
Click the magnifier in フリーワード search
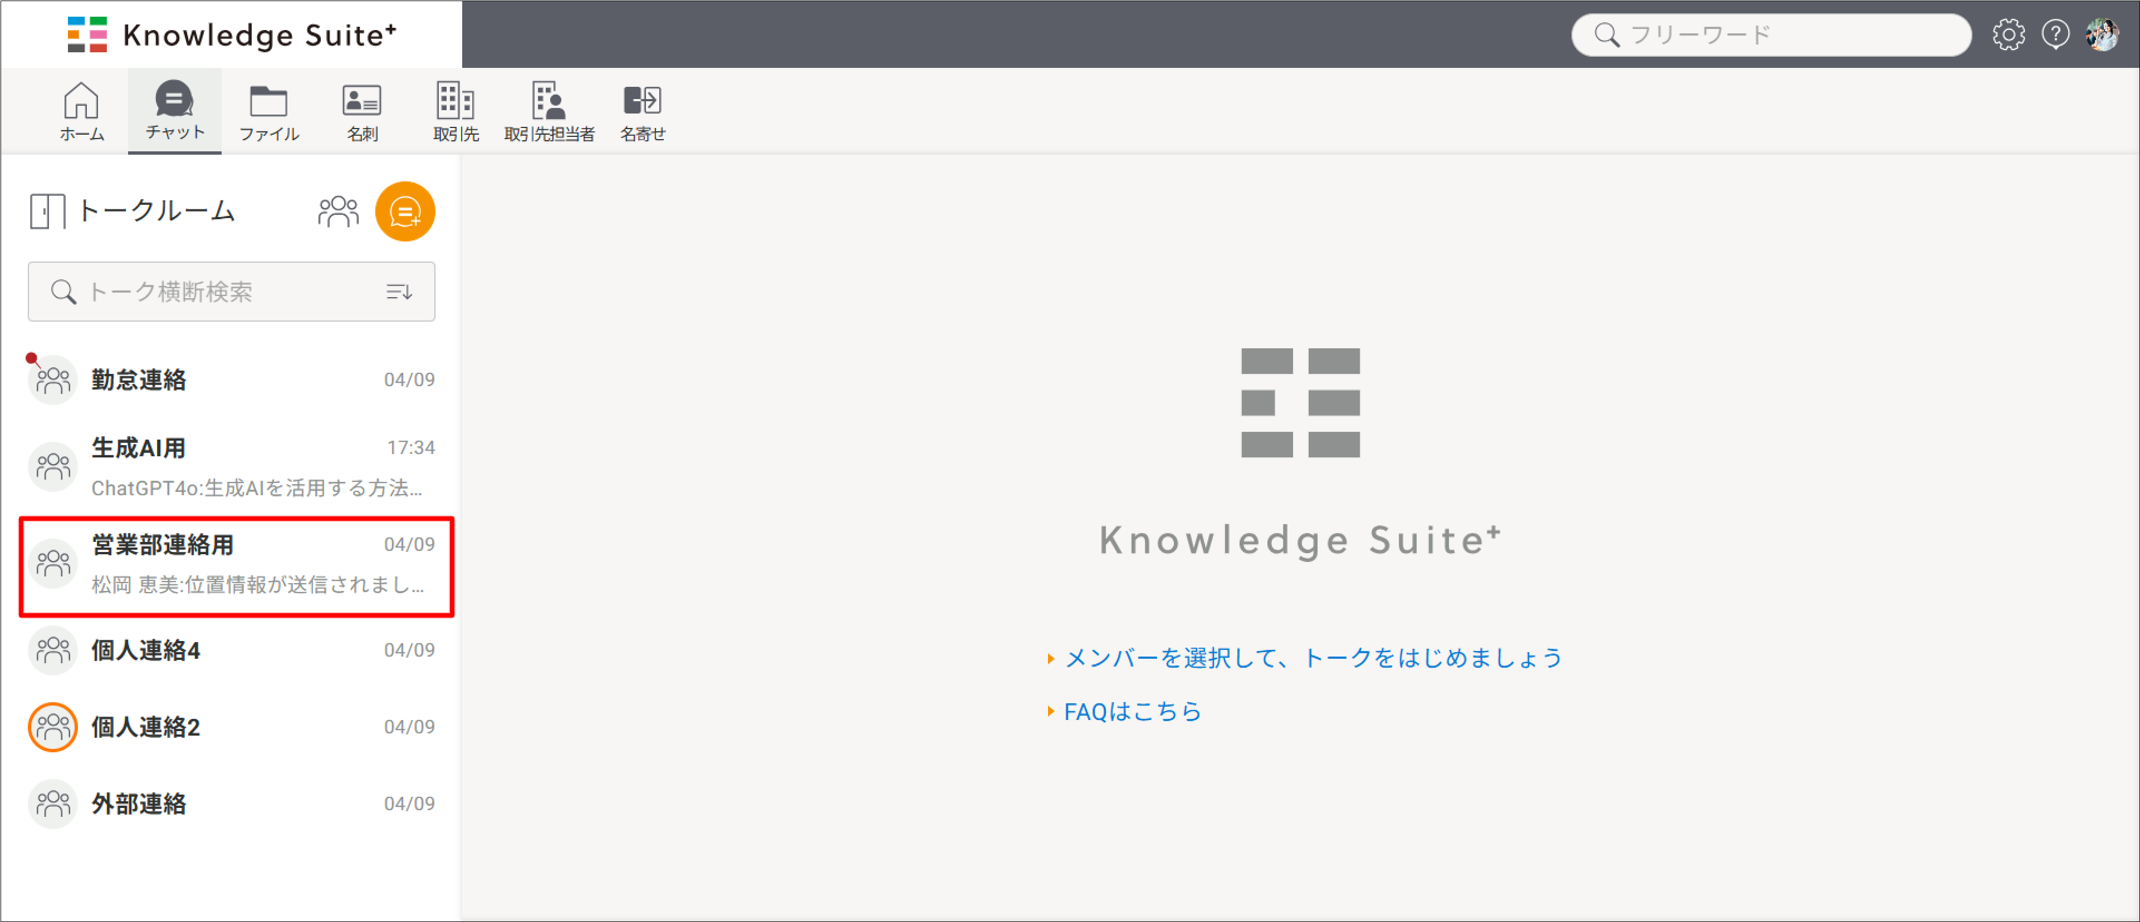[x=1607, y=35]
